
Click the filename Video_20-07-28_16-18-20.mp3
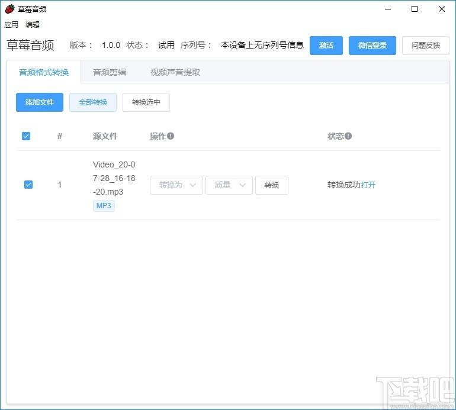[114, 178]
